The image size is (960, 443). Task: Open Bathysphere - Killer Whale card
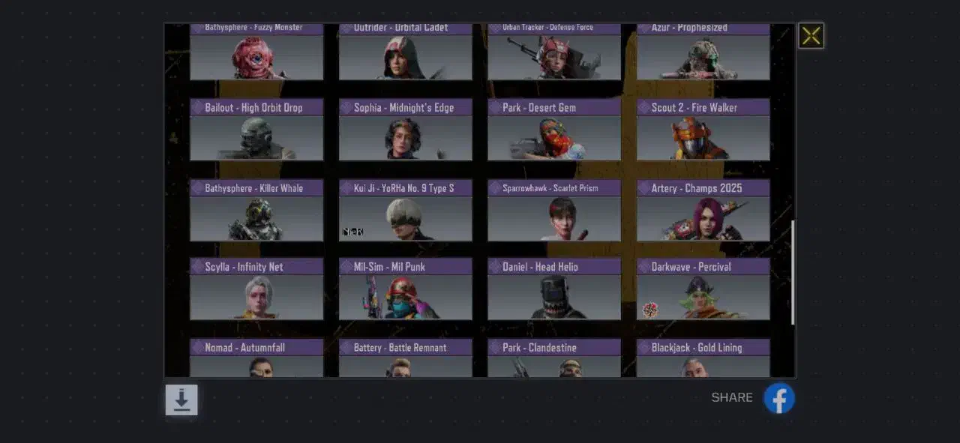point(256,210)
